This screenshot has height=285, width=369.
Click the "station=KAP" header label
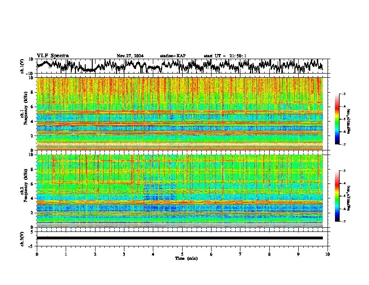172,56
